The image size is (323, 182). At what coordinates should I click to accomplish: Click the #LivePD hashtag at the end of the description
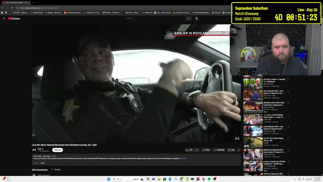(x=184, y=158)
